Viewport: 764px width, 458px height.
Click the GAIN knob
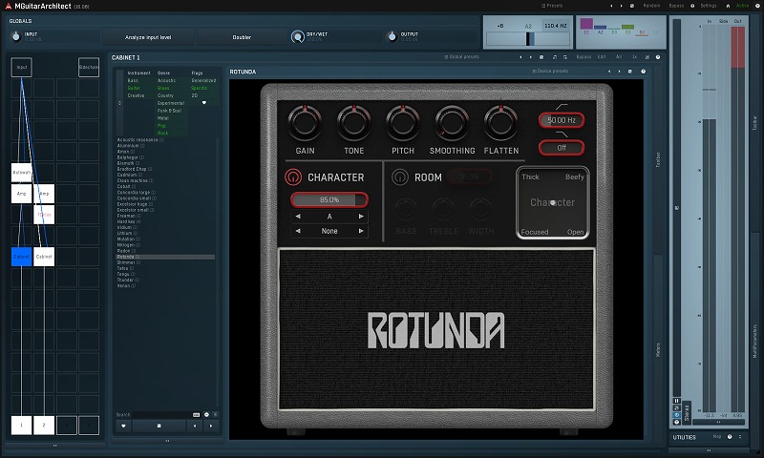[x=306, y=123]
